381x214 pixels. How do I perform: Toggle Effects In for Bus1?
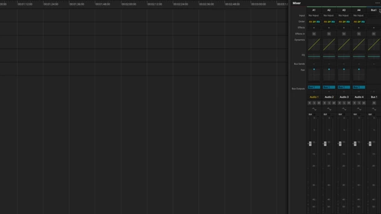374,34
